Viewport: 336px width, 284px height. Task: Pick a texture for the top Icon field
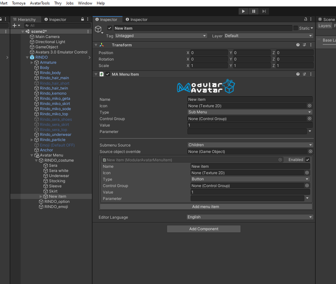[310, 106]
